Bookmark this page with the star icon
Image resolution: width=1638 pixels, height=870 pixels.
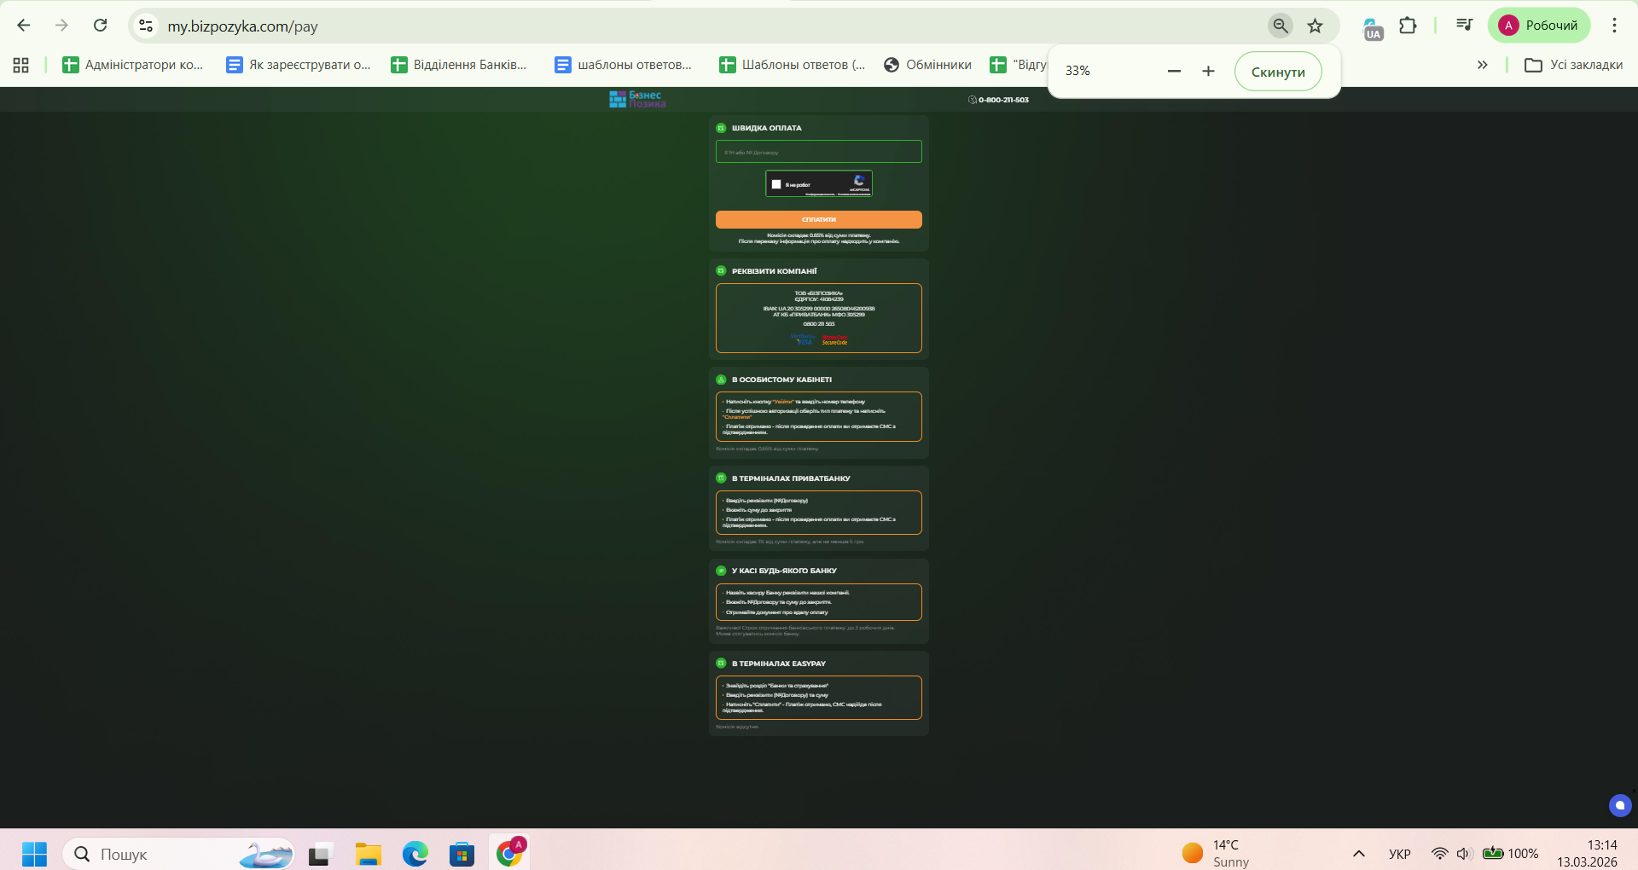(x=1316, y=26)
